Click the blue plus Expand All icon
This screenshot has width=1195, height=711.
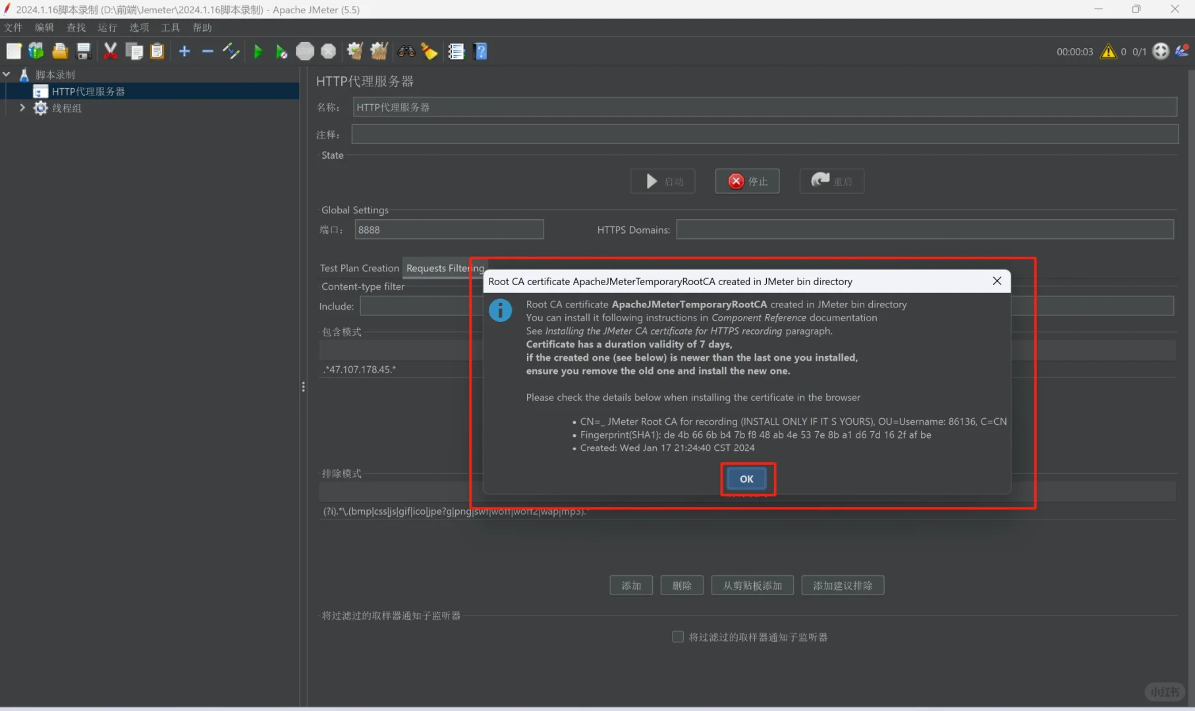pyautogui.click(x=184, y=51)
